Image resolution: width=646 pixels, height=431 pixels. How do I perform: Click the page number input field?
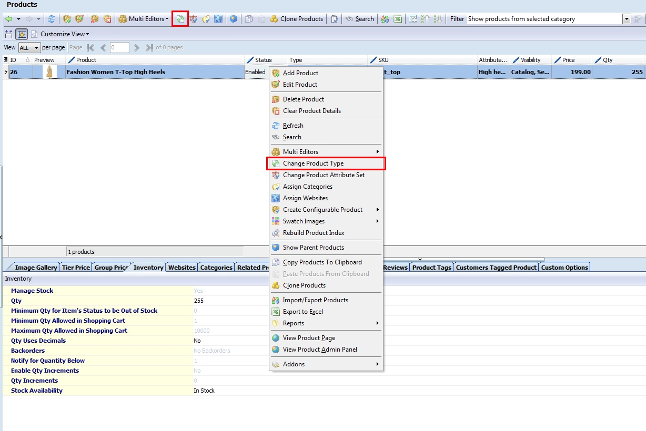(x=119, y=48)
